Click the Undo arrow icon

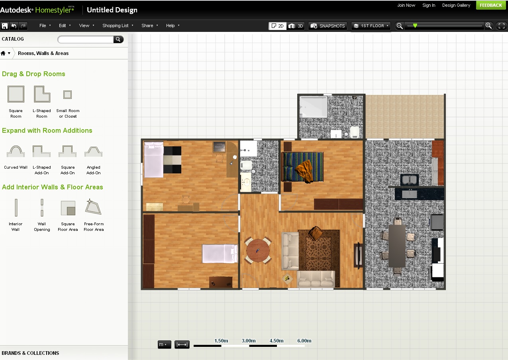pos(14,26)
